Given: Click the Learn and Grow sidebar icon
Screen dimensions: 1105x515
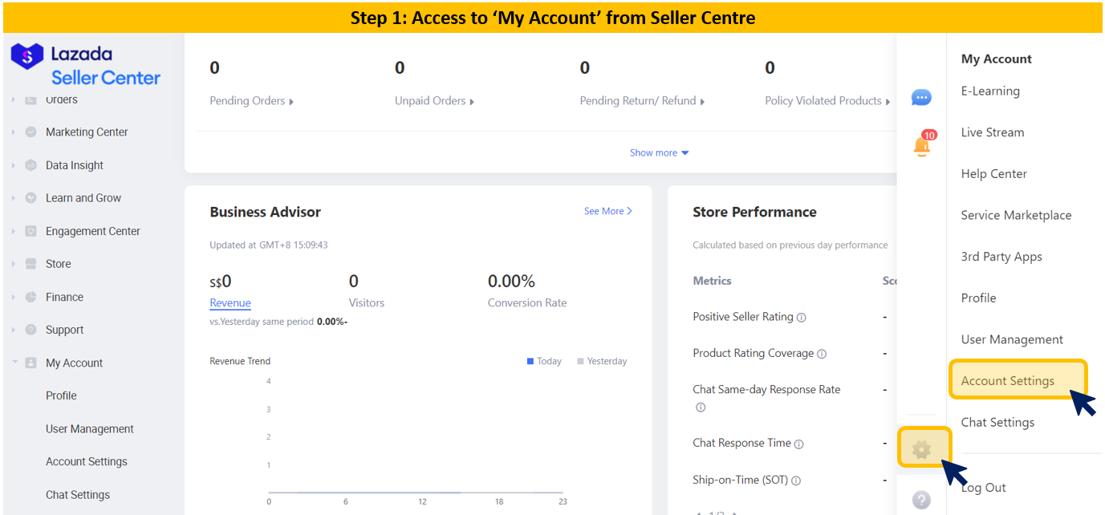Looking at the screenshot, I should 30,198.
